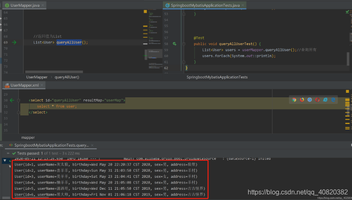This screenshot has height=200, width=352.
Task: Click the code minimap in UserMapper.java
Action: 155,40
